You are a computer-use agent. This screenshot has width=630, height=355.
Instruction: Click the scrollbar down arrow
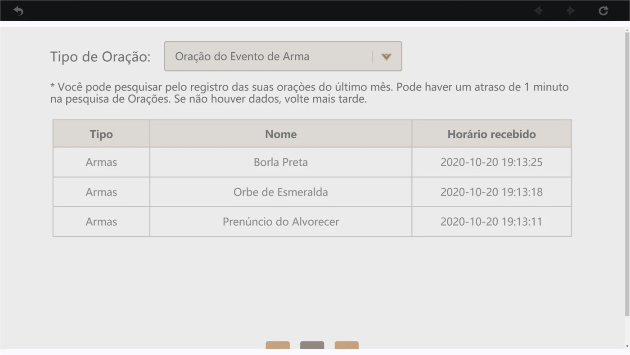click(627, 346)
